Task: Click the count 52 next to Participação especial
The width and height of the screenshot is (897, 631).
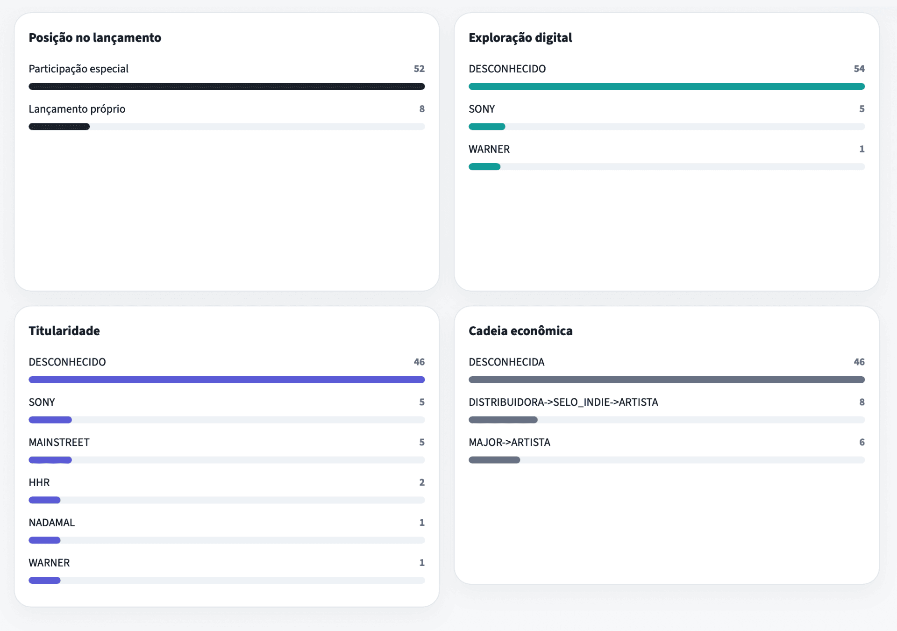Action: point(419,69)
